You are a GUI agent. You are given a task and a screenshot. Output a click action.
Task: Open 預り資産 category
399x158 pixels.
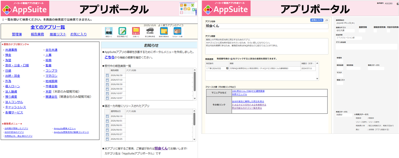11,97
